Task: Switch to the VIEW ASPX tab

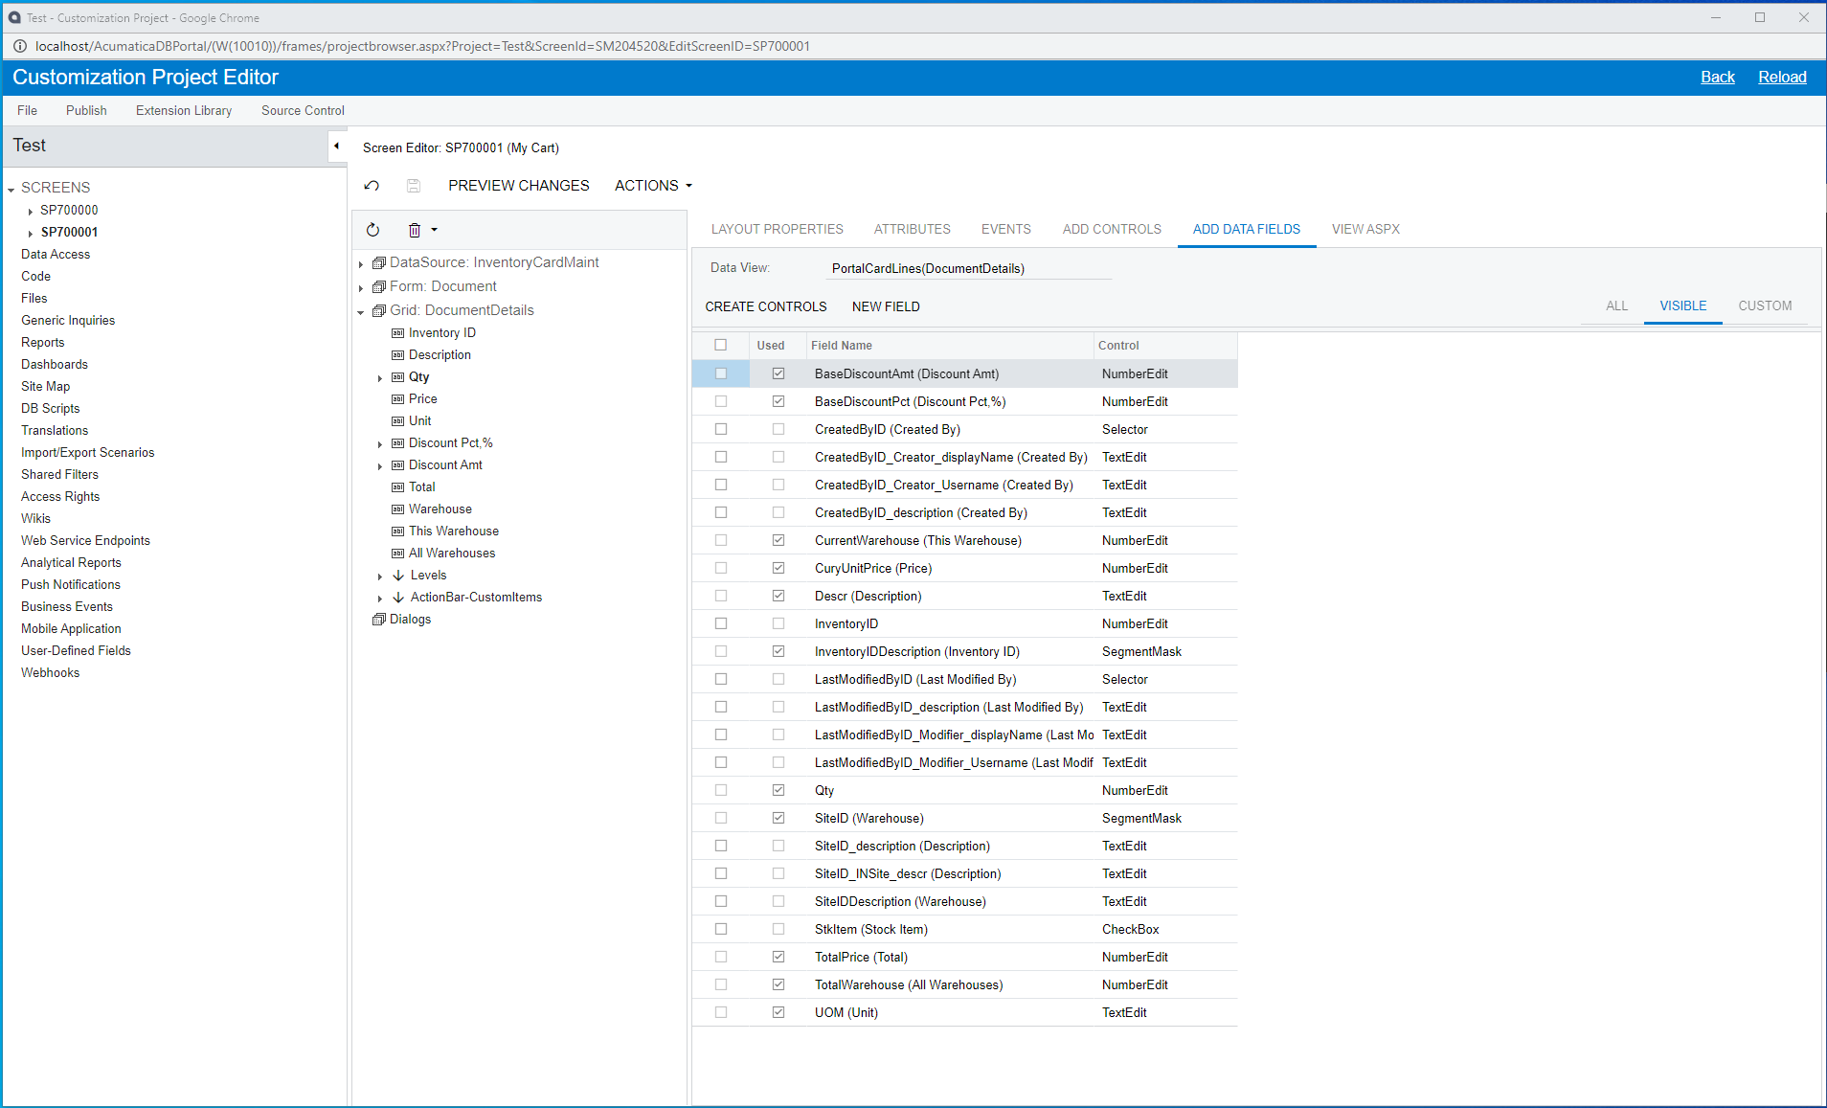Action: pos(1365,229)
